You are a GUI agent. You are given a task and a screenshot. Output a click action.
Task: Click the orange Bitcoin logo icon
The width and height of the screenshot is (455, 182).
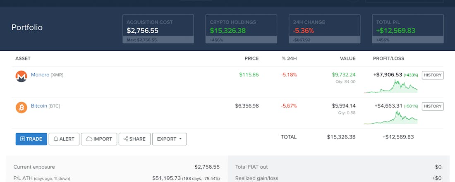(21, 108)
